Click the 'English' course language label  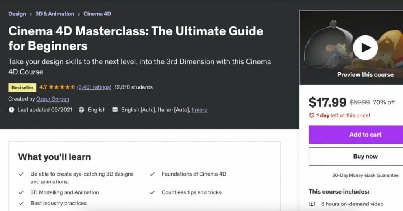tap(97, 110)
